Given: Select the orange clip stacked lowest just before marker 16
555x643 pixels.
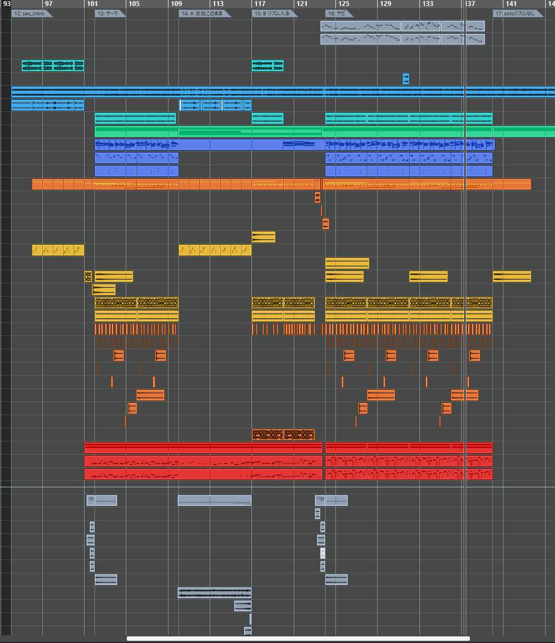Looking at the screenshot, I should pos(326,224).
